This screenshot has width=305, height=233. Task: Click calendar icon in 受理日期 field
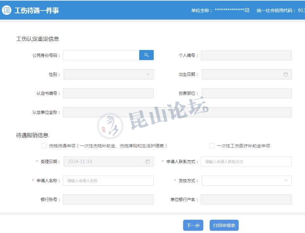coord(147,161)
